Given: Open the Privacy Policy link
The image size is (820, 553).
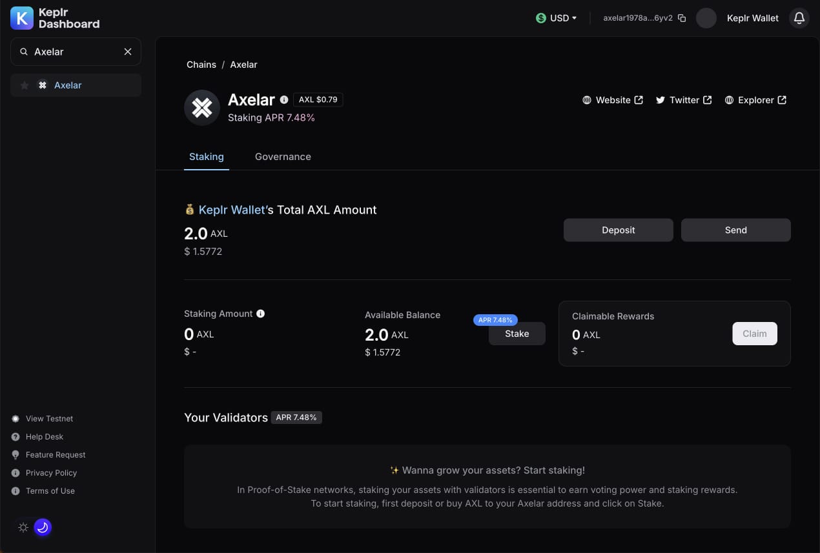Looking at the screenshot, I should [x=51, y=473].
